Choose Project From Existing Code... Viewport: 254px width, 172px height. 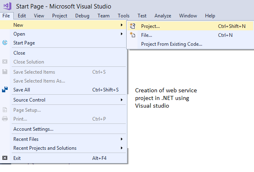(x=190, y=44)
